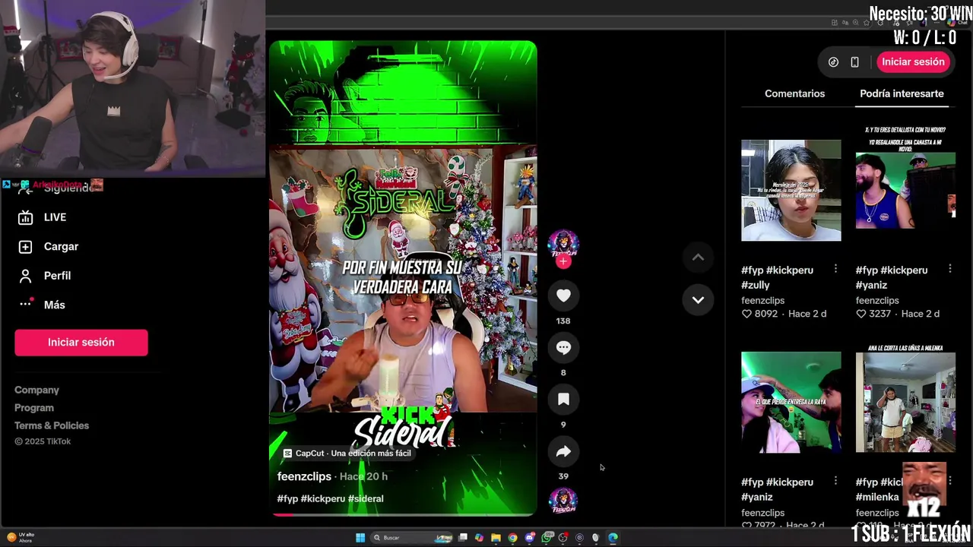Click the TikTok coin icon in top bar
The width and height of the screenshot is (973, 547).
(x=833, y=62)
